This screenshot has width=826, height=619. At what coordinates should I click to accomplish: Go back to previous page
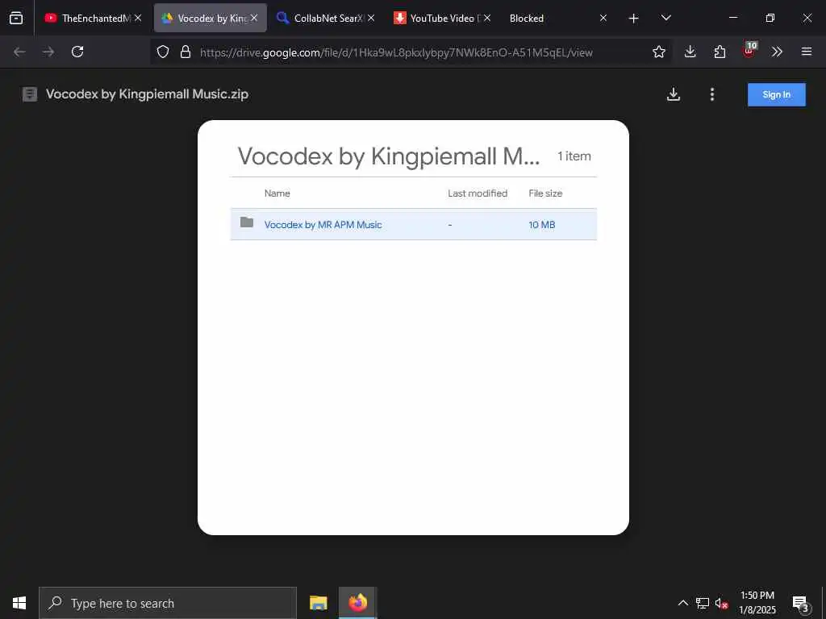point(19,52)
